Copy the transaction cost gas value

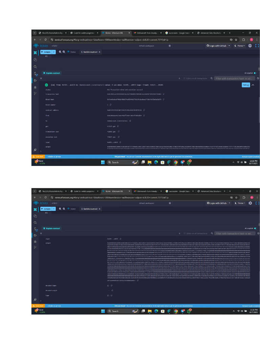[118, 131]
